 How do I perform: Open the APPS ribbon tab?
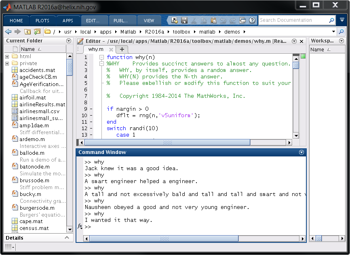[x=68, y=21]
